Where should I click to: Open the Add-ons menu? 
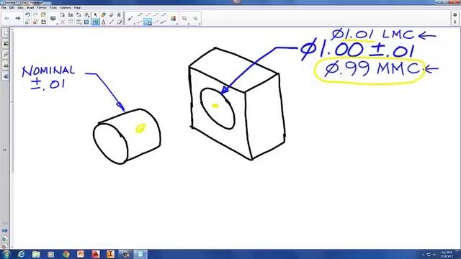point(66,8)
